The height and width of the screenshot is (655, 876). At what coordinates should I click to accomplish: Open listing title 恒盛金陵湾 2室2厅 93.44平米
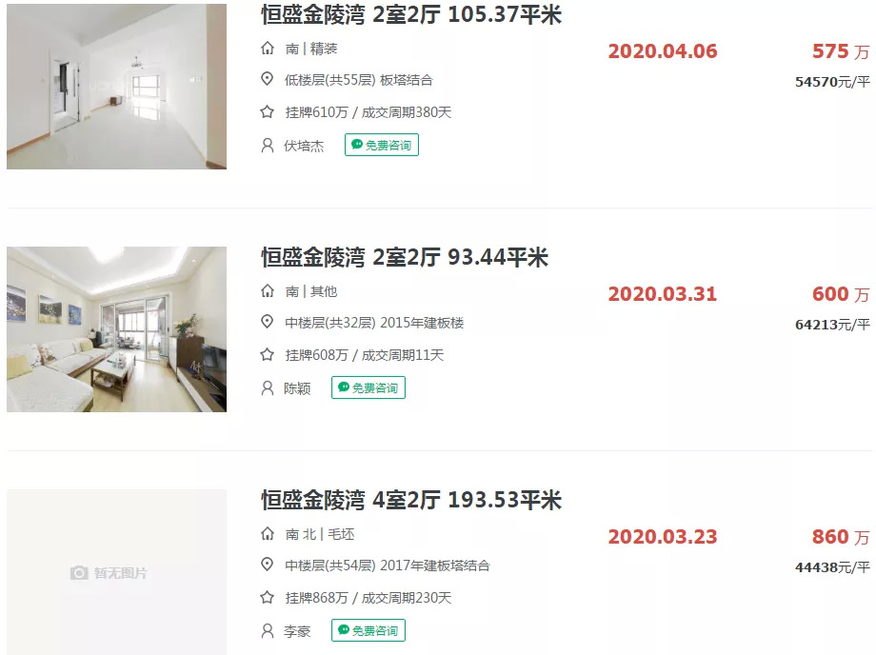coord(405,257)
